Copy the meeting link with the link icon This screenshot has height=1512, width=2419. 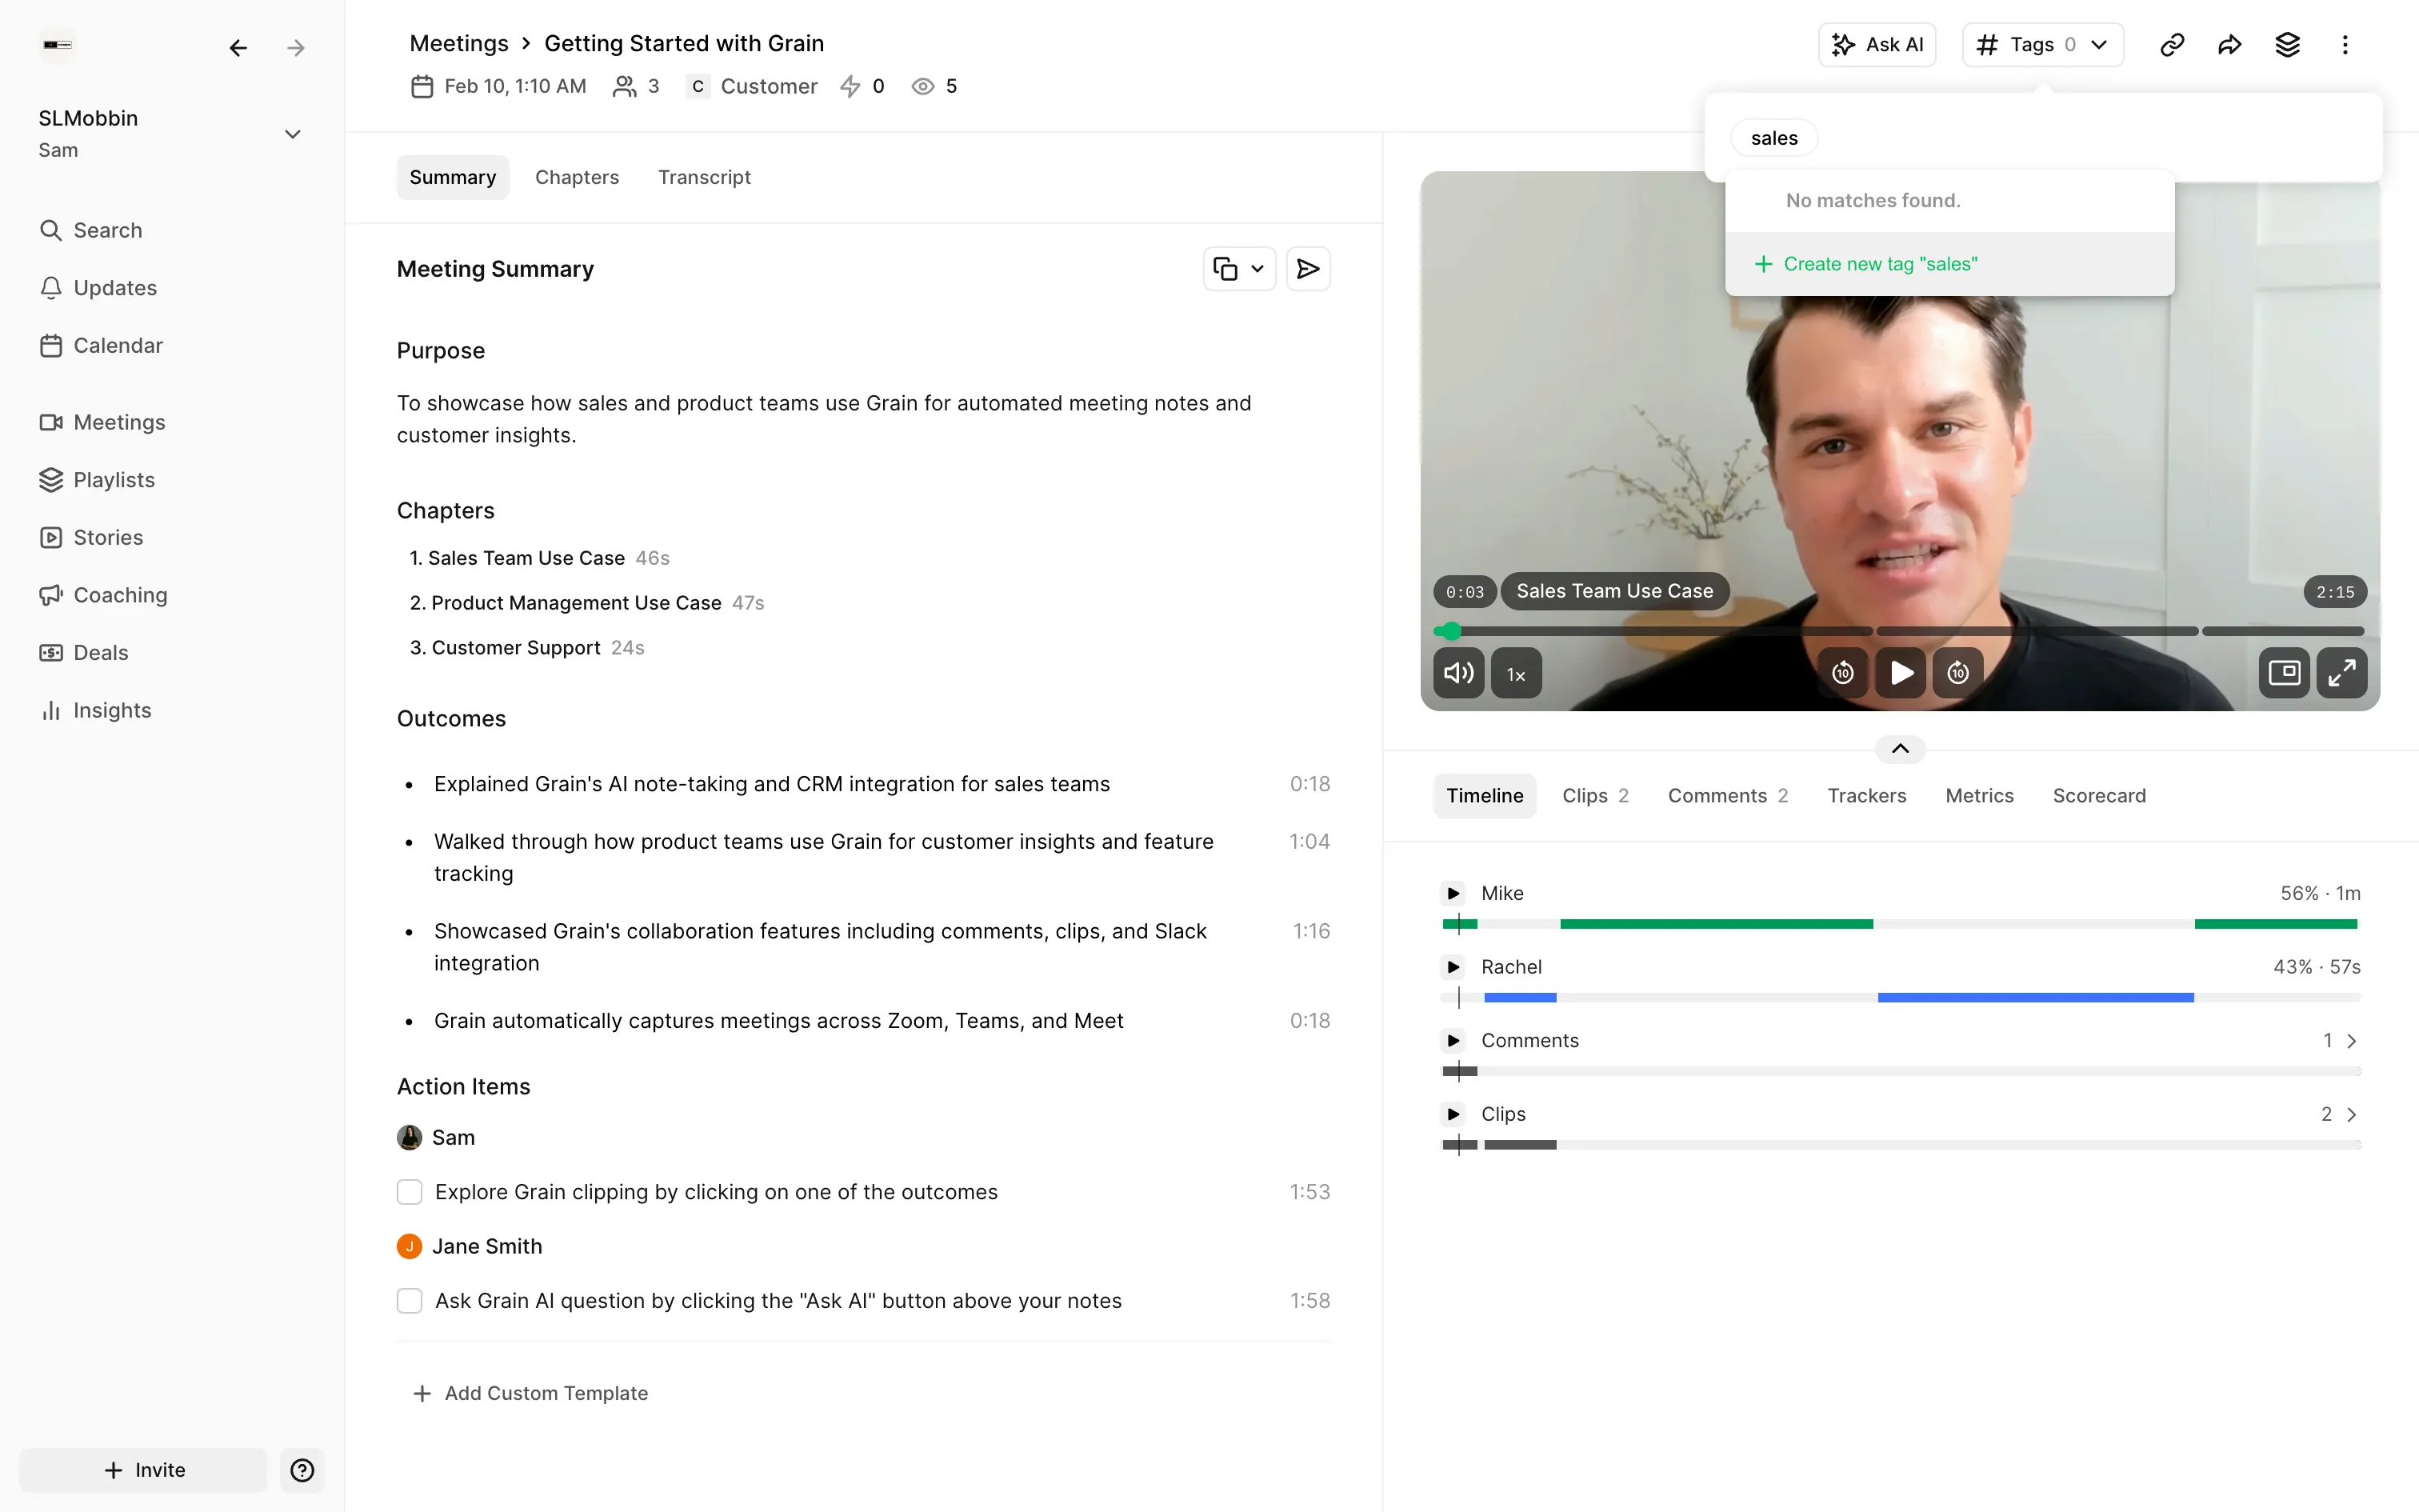click(x=2171, y=45)
